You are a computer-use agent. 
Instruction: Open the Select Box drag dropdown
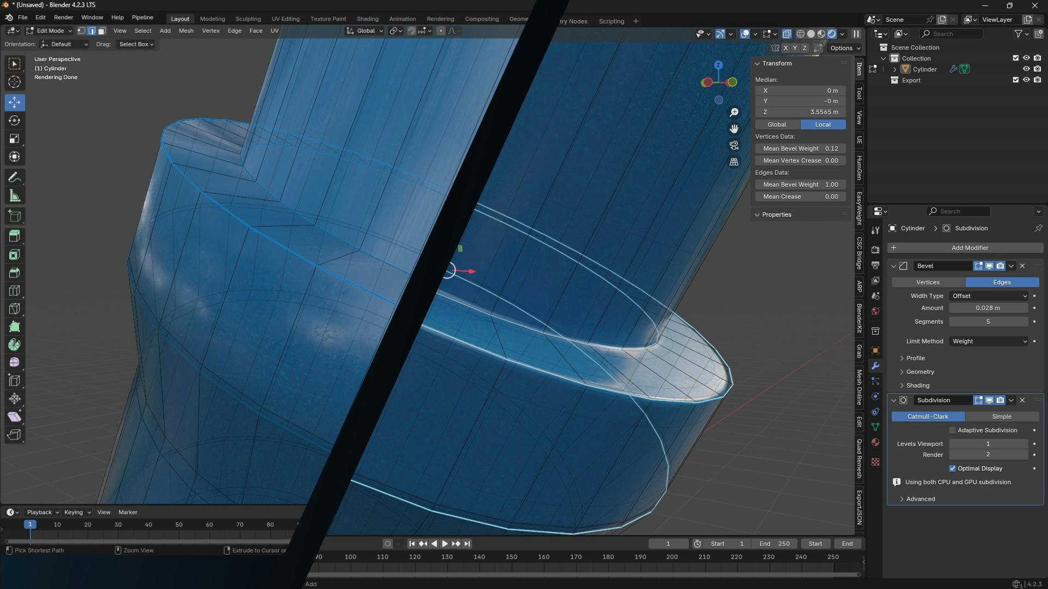[136, 44]
